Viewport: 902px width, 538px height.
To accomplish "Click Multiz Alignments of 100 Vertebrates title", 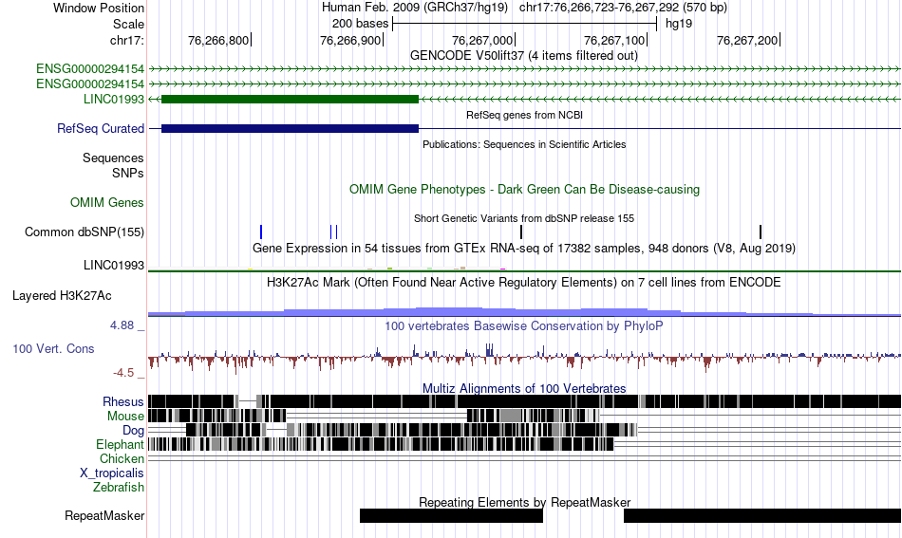I will (x=524, y=389).
